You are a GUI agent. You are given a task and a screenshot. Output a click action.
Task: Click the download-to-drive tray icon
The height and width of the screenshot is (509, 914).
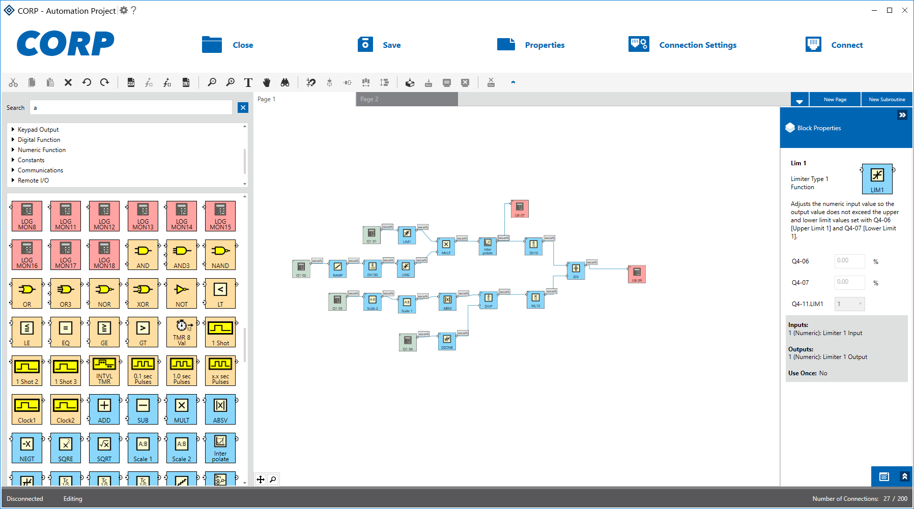(x=429, y=82)
